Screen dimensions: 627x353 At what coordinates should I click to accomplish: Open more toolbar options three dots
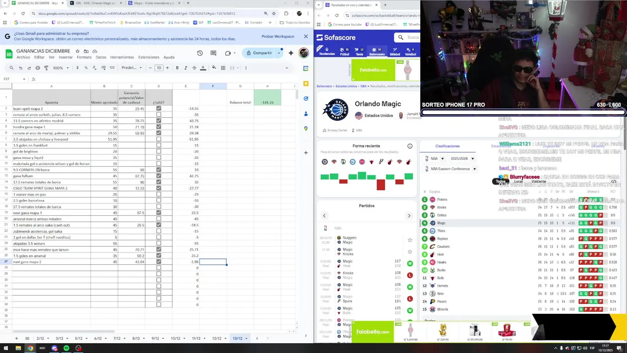pos(246,68)
